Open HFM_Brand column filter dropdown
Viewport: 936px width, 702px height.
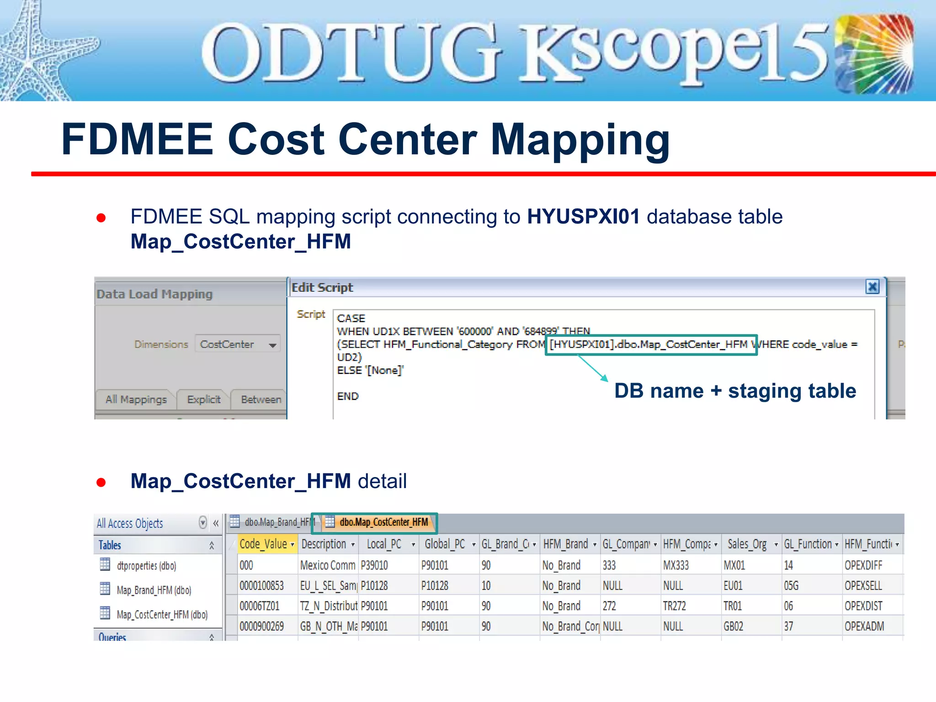coord(595,544)
